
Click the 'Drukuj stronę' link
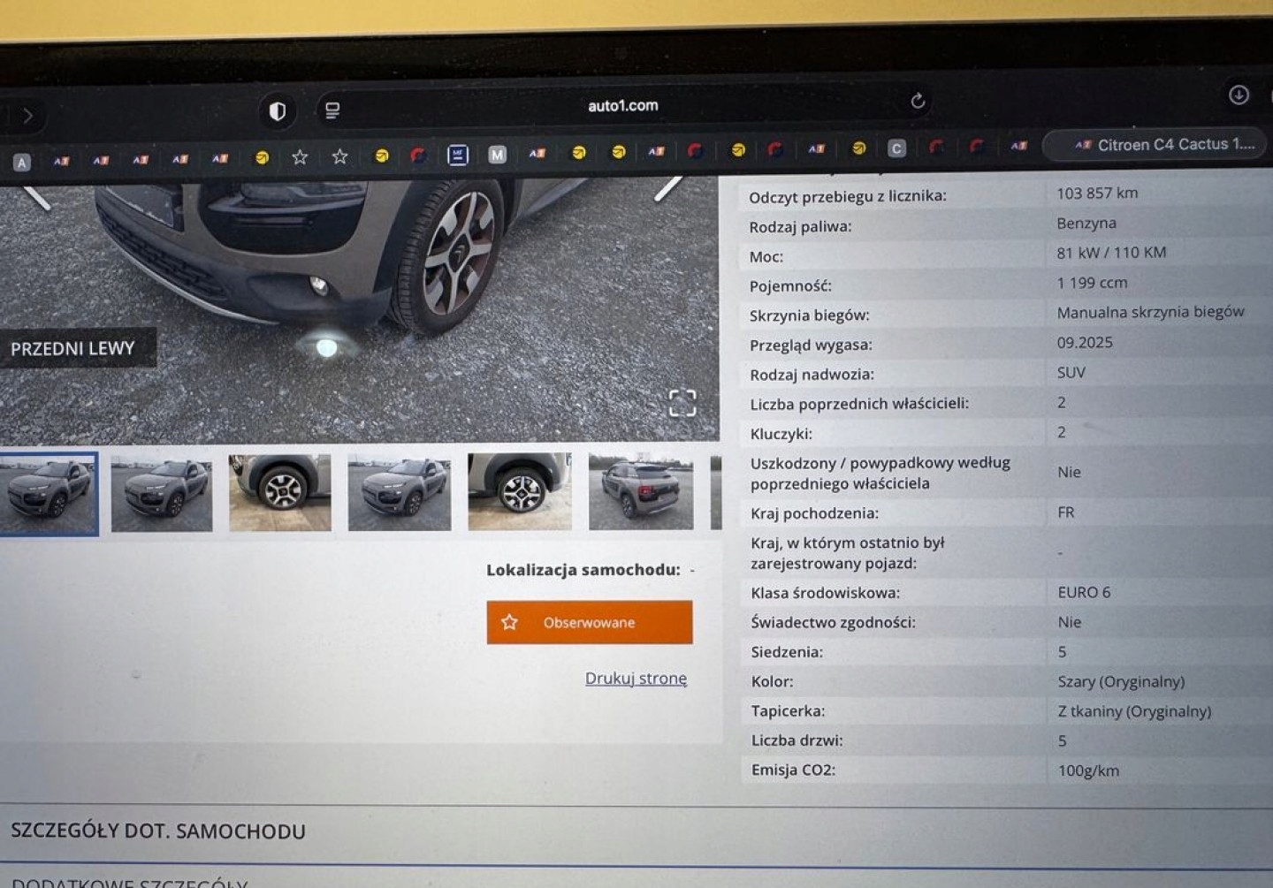[x=636, y=678]
